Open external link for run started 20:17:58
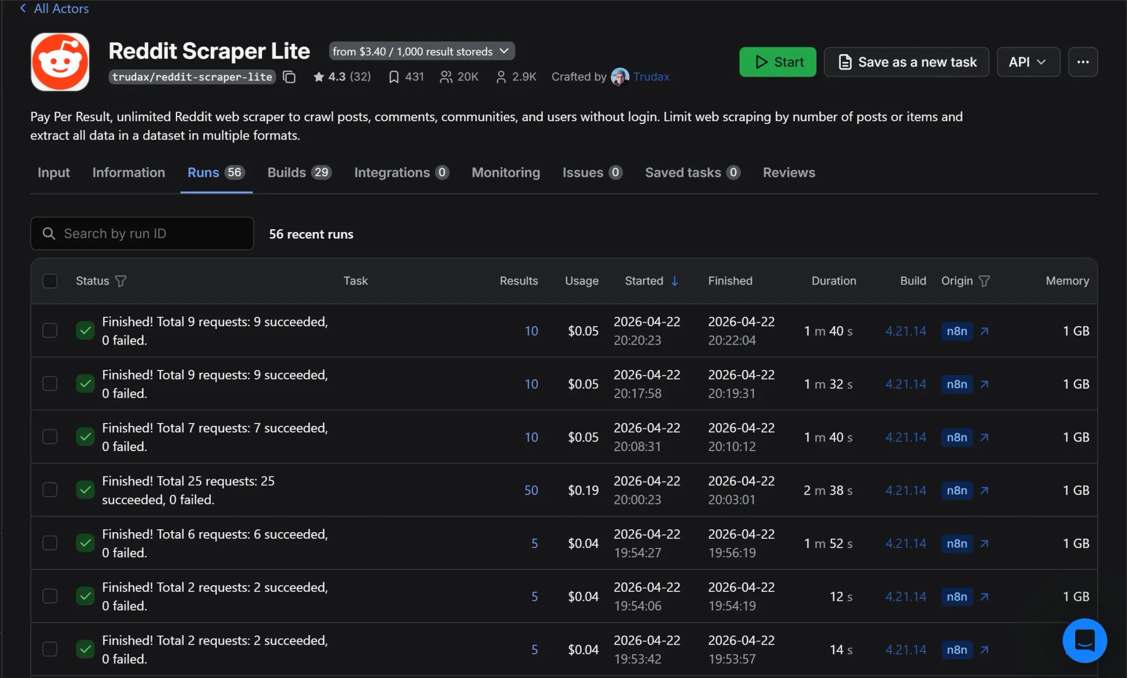 [x=984, y=384]
